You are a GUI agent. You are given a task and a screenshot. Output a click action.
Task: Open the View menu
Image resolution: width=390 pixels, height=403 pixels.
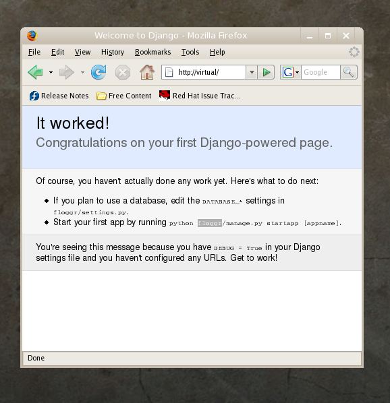82,52
